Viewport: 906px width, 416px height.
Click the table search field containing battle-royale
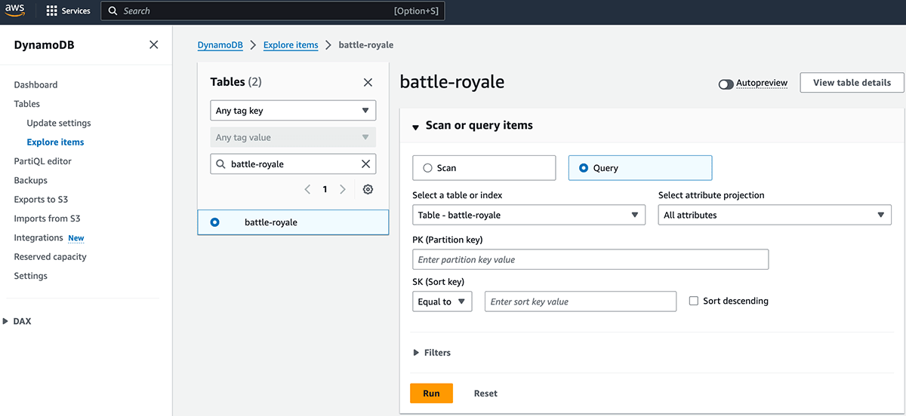coord(293,164)
